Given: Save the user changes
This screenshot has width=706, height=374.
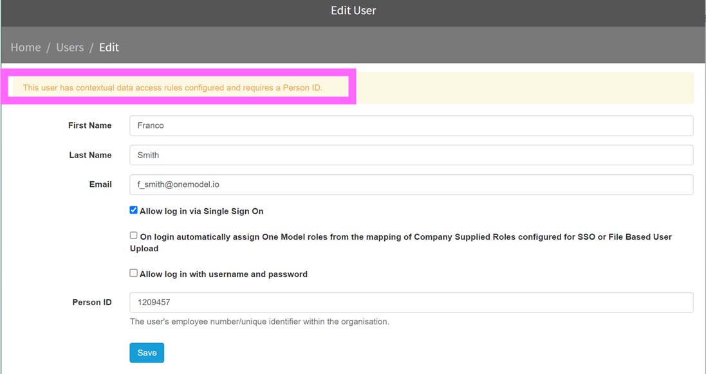Looking at the screenshot, I should click(147, 353).
